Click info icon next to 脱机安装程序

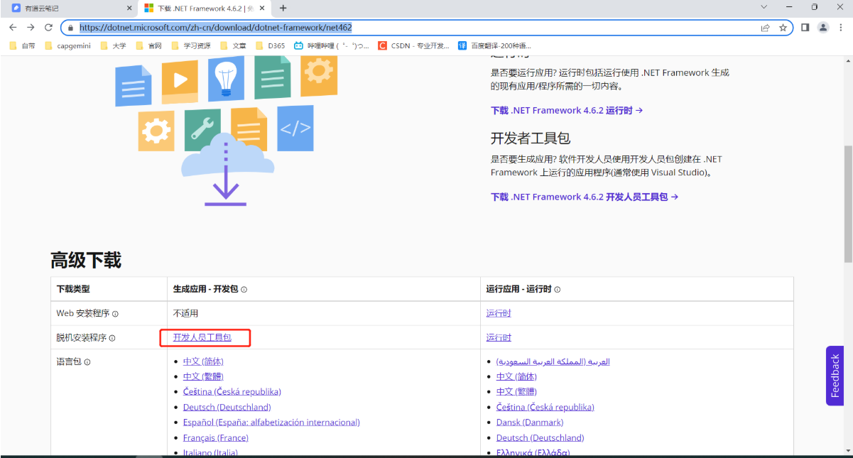coord(112,338)
